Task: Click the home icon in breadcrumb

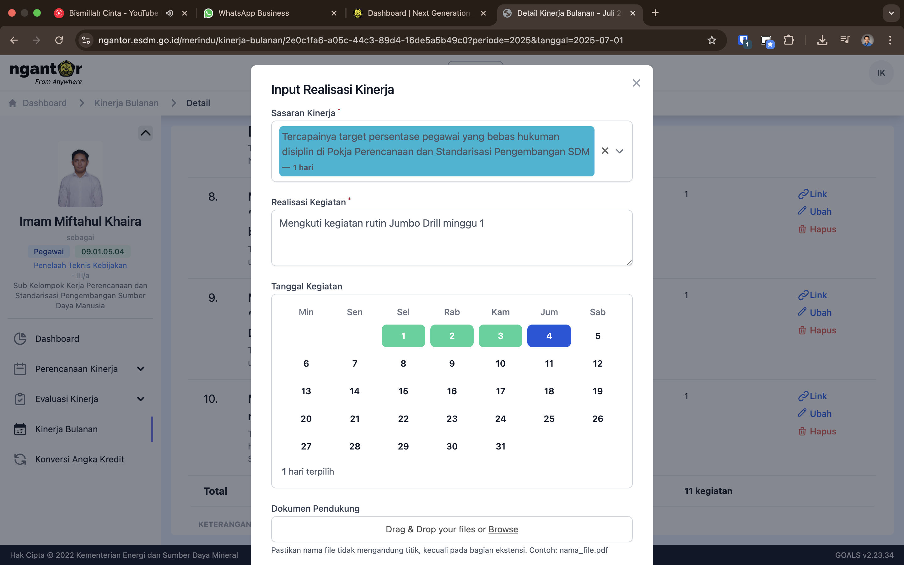Action: 13,103
